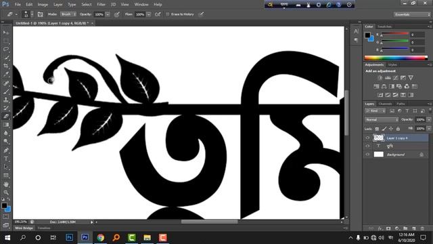Open the File menu
The image size is (433, 244).
pos(18,5)
